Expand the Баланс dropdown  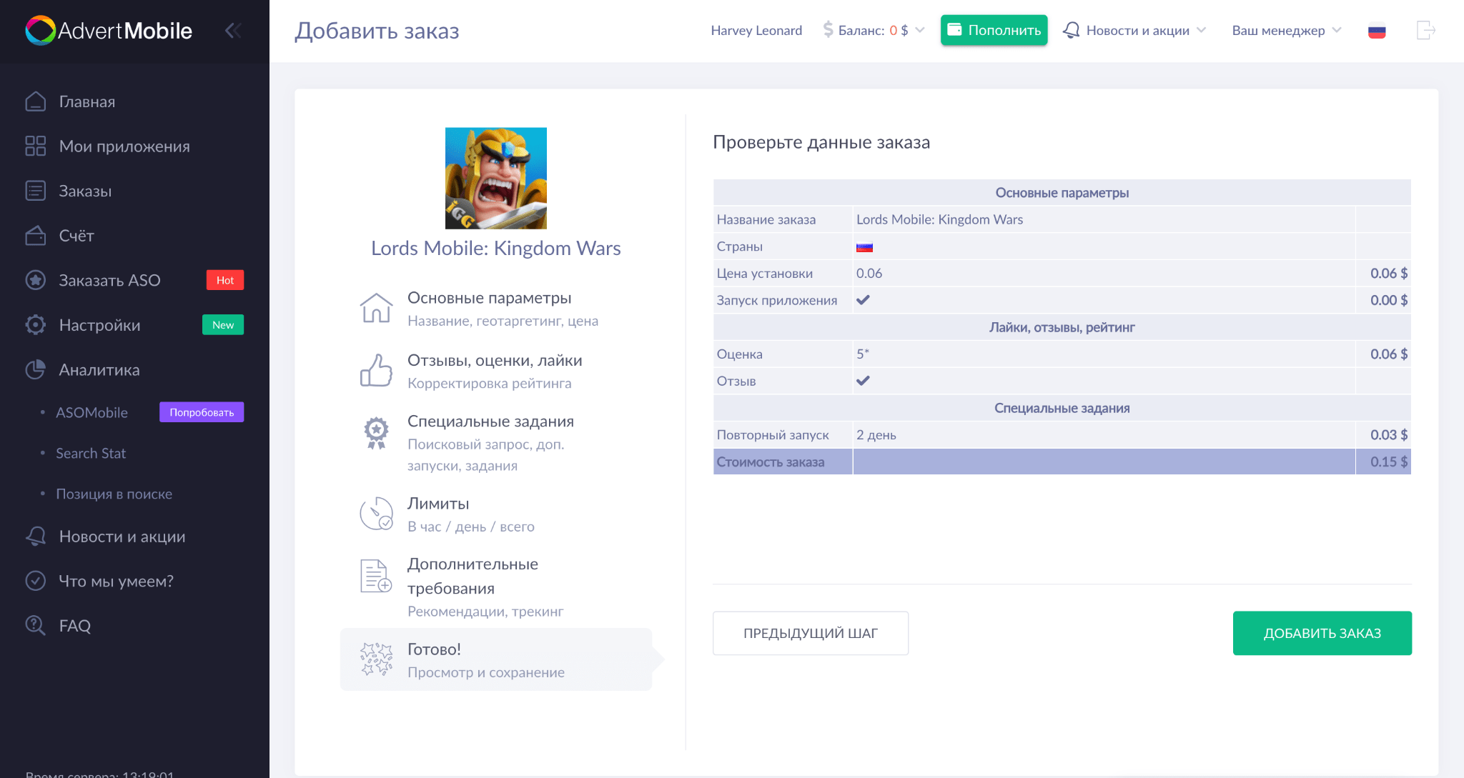921,30
